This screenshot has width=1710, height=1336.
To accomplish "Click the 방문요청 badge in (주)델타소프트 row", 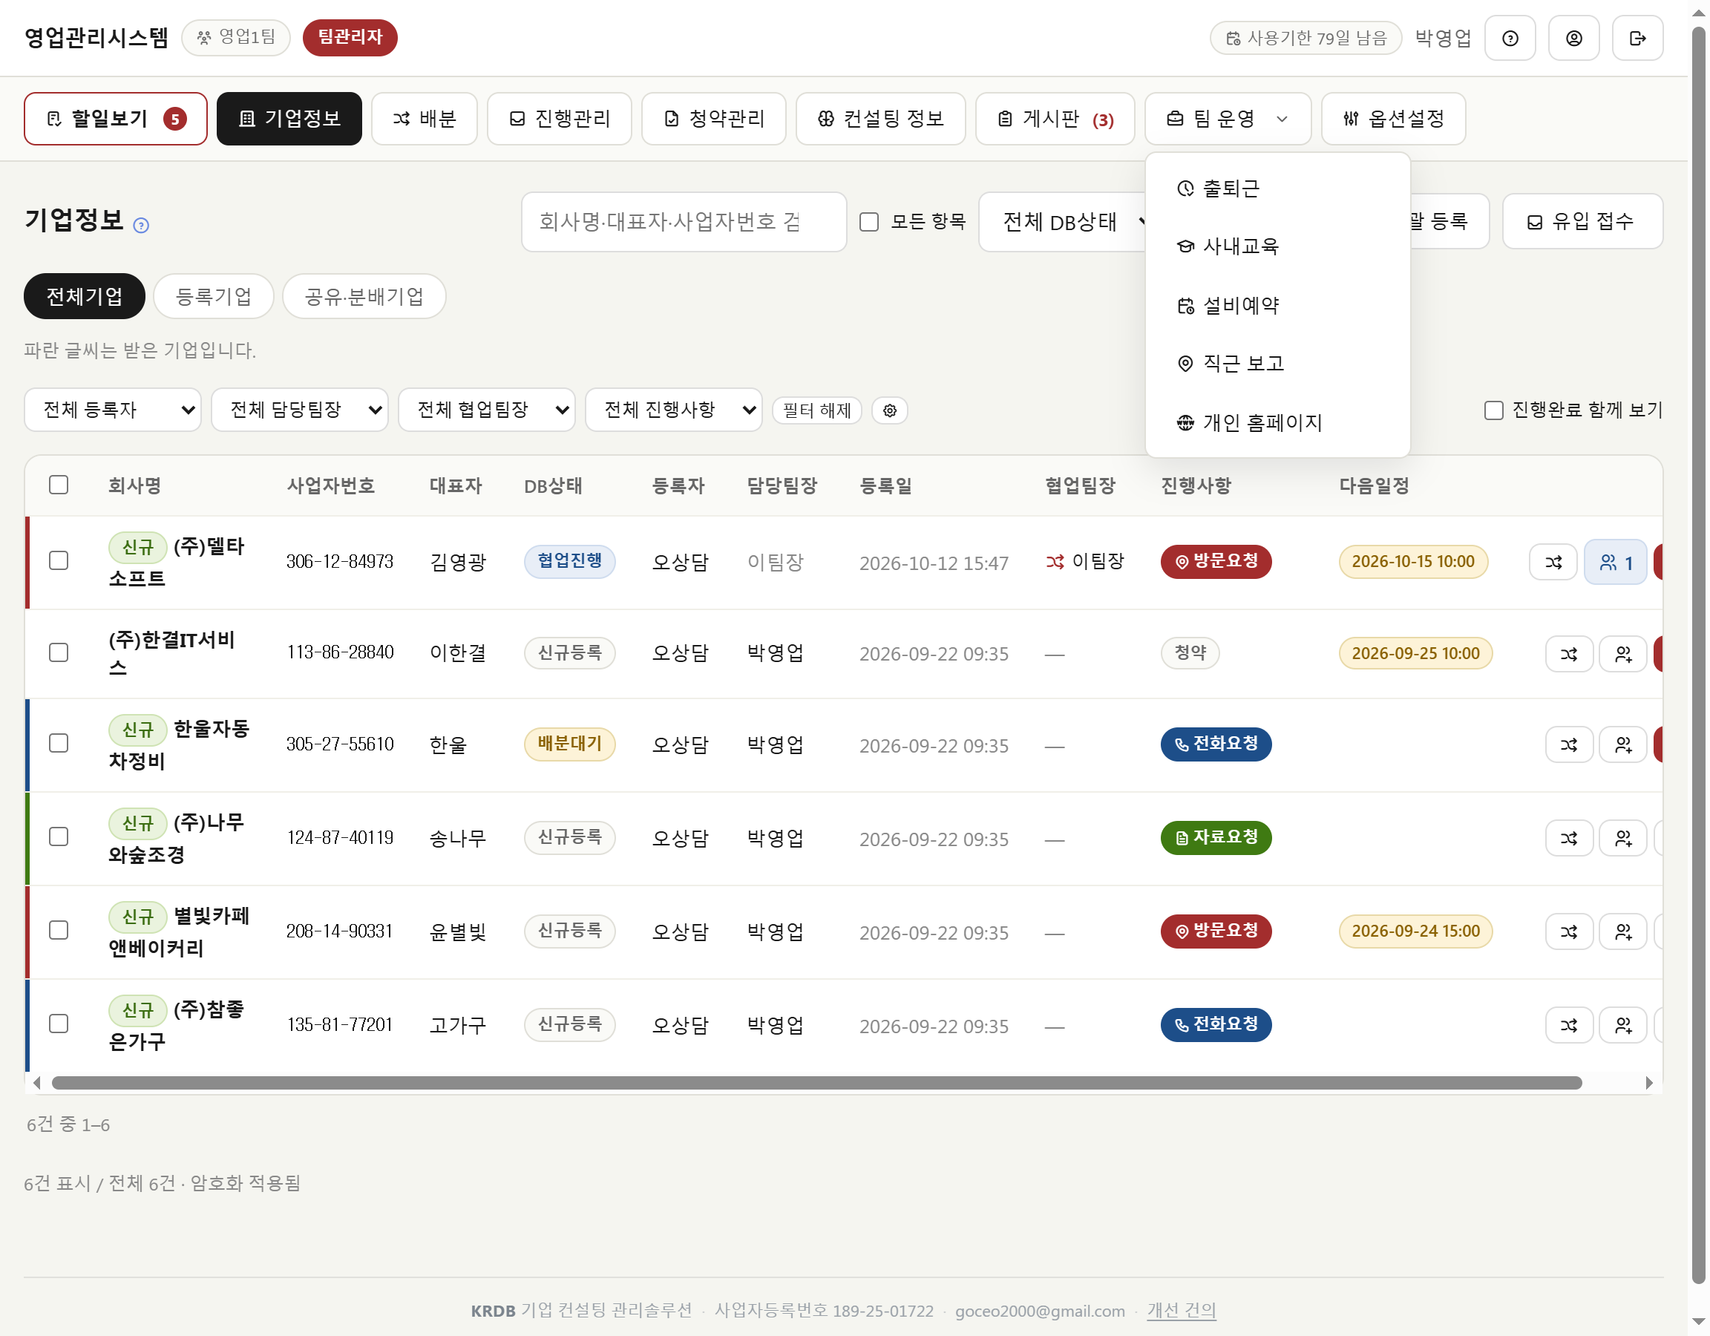I will (x=1215, y=562).
